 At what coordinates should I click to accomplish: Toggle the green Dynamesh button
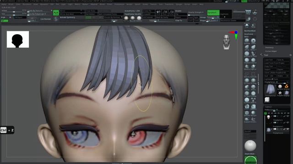coord(213,13)
